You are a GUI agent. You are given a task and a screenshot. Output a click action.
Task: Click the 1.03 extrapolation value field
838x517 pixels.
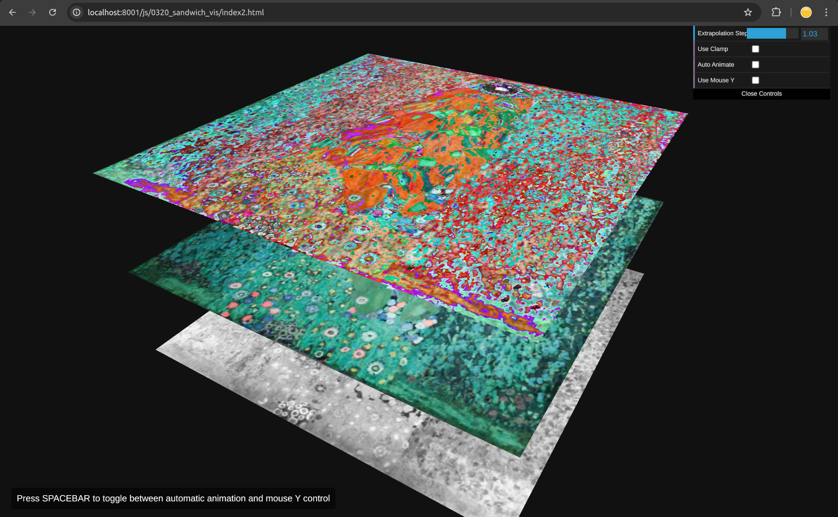click(x=814, y=34)
